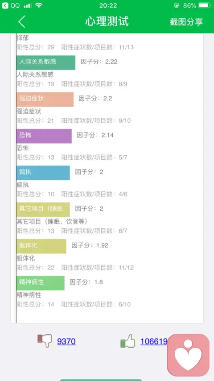
Task: Select the 其它项目 yellow bar
Action: pyautogui.click(x=43, y=209)
